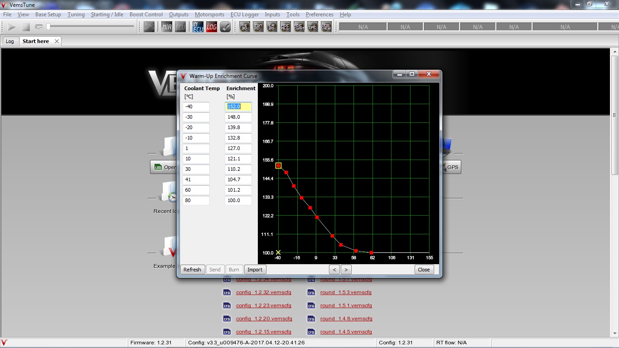Open the LOG VIEW toolbar icon

click(x=326, y=27)
